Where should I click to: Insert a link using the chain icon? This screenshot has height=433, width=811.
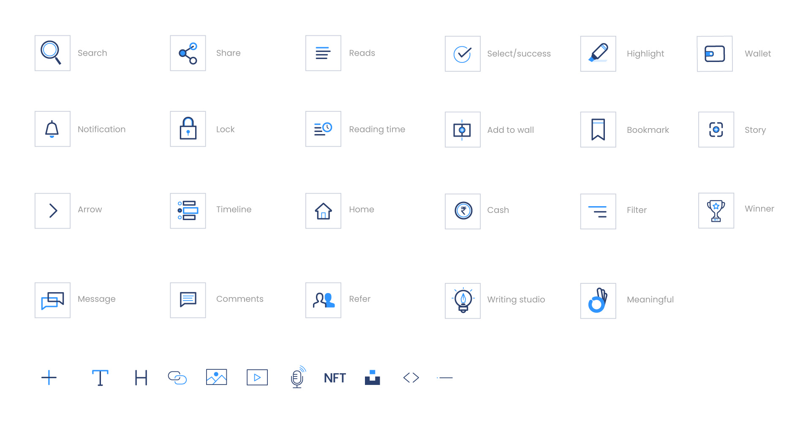[x=177, y=378]
